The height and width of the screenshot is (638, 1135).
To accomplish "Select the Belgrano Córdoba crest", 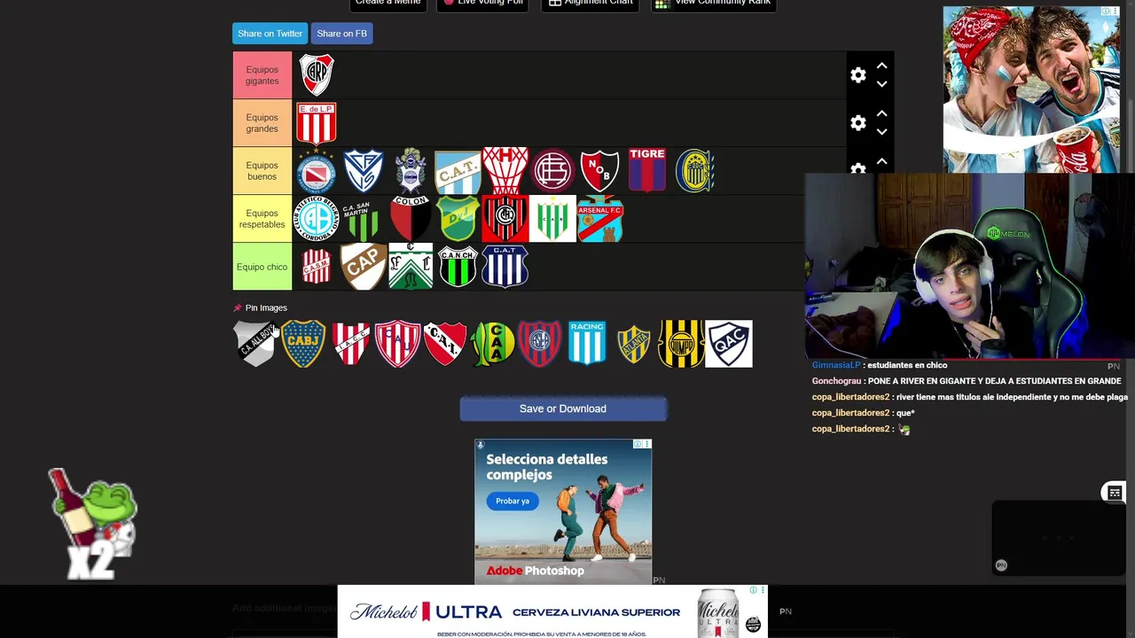I will [x=317, y=219].
